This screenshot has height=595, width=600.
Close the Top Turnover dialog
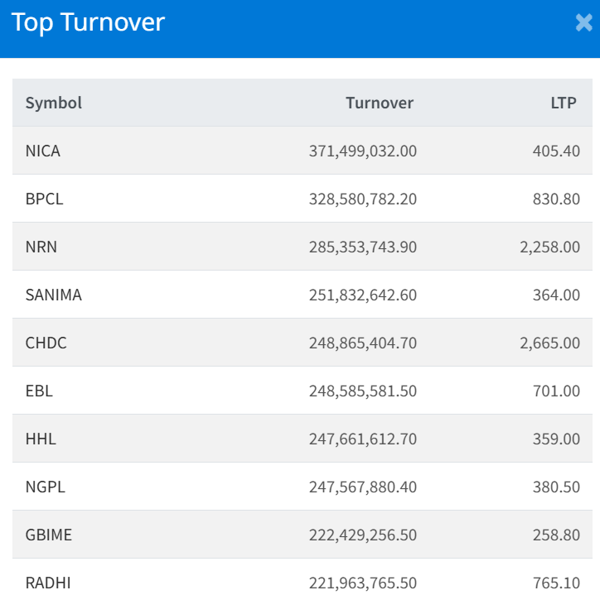tap(584, 22)
